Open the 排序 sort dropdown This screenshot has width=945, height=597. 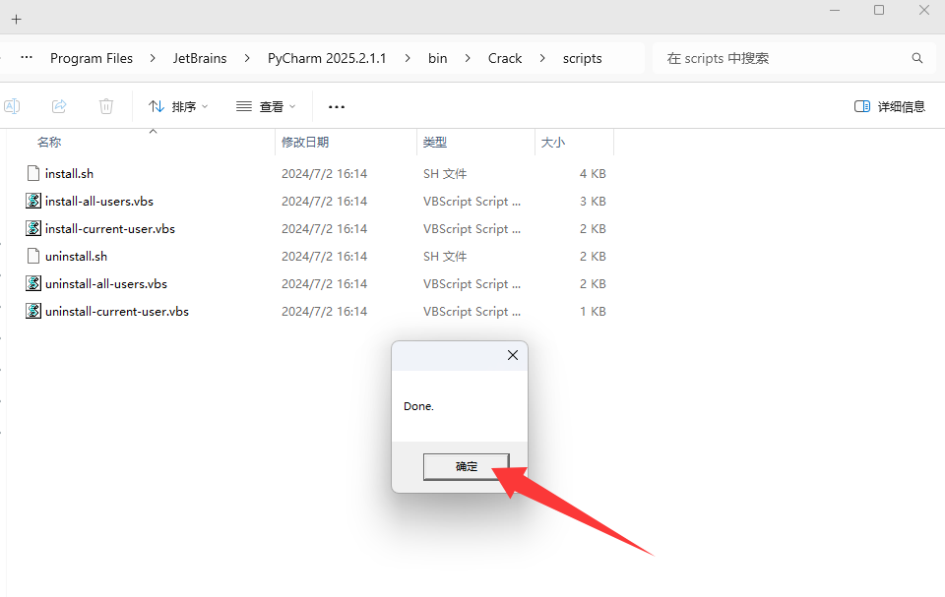point(178,106)
